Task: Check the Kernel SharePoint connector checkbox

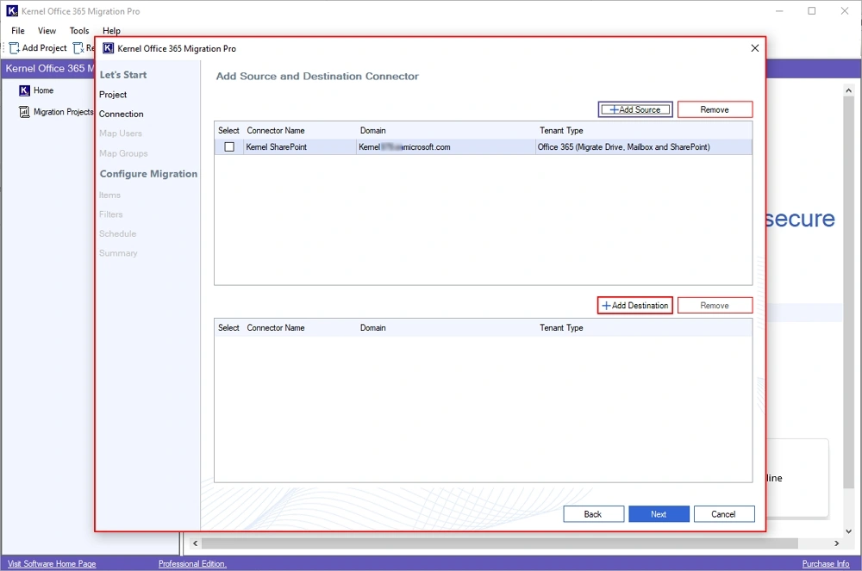Action: click(228, 146)
